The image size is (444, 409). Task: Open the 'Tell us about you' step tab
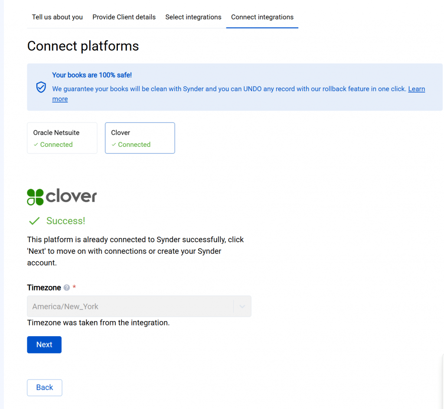coord(57,17)
